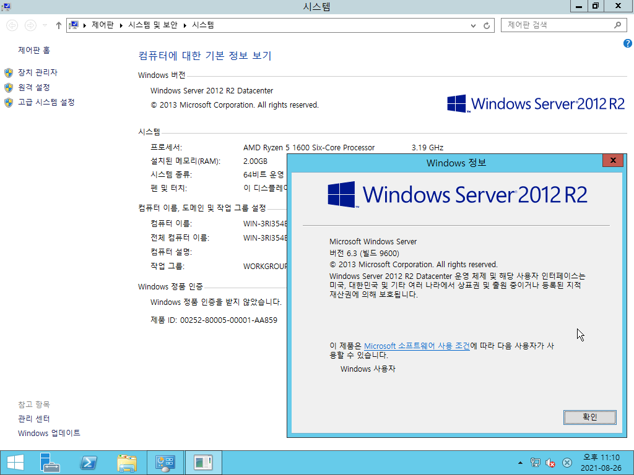Click the search magnifier icon
Viewport: 634px width, 475px height.
617,25
